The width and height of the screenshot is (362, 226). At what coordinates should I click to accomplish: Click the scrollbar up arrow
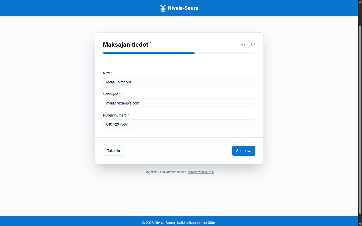(x=360, y=2)
